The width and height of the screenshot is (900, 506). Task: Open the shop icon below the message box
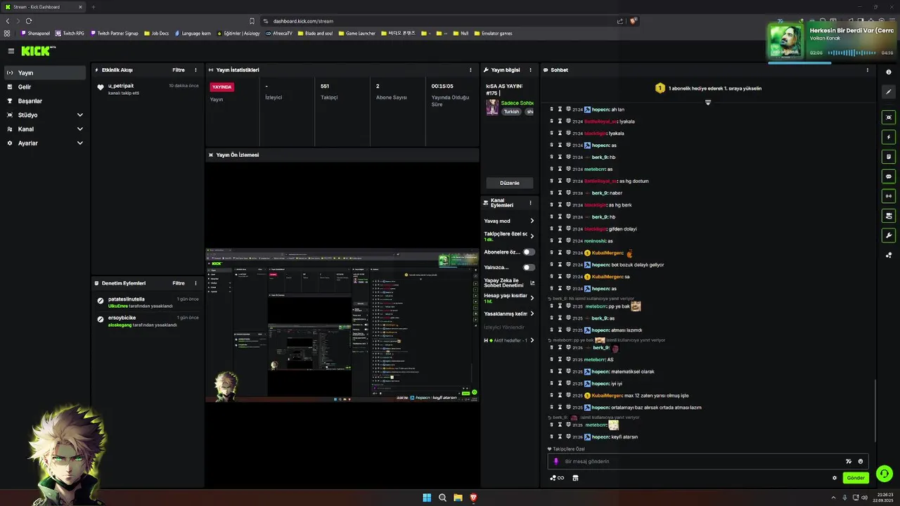(575, 478)
